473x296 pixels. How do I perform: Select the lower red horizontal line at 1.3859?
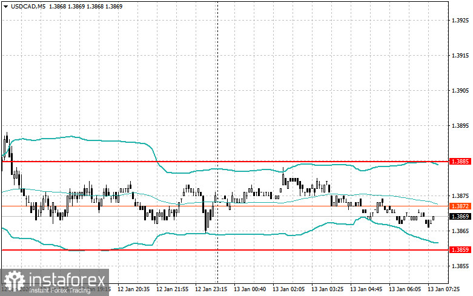pos(225,250)
